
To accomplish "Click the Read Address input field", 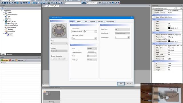I will (83, 31).
